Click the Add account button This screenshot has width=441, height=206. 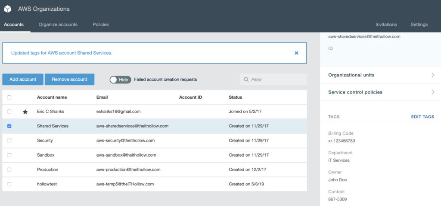23,79
